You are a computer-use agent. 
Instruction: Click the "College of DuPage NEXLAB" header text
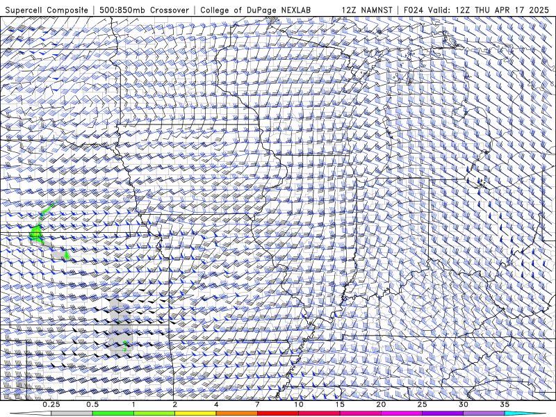(255, 10)
